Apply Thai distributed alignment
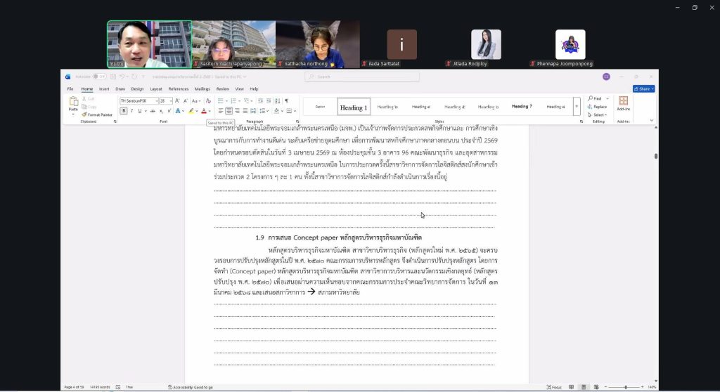Viewport: 720px width, 392px height. 253,111
